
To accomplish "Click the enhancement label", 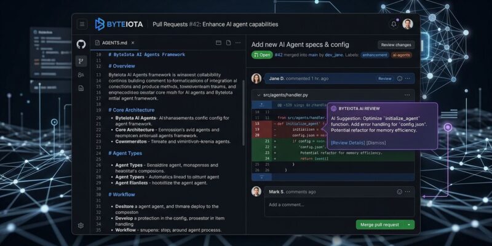I will point(375,55).
